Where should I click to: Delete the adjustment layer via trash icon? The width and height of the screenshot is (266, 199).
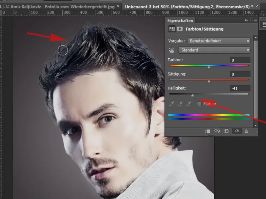(246, 131)
